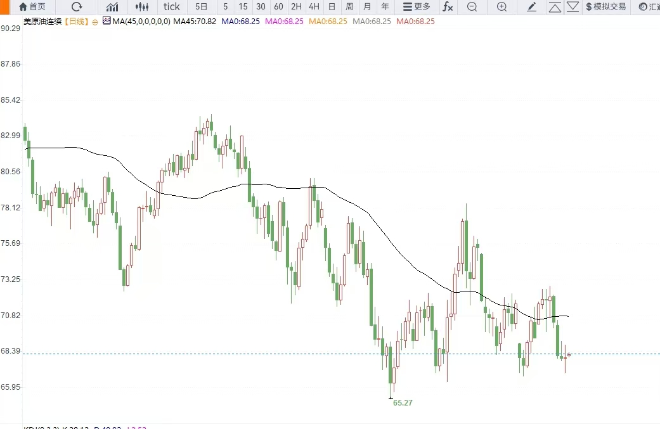Select the 年 yearly period
Screen dimensions: 660x429
click(x=385, y=7)
